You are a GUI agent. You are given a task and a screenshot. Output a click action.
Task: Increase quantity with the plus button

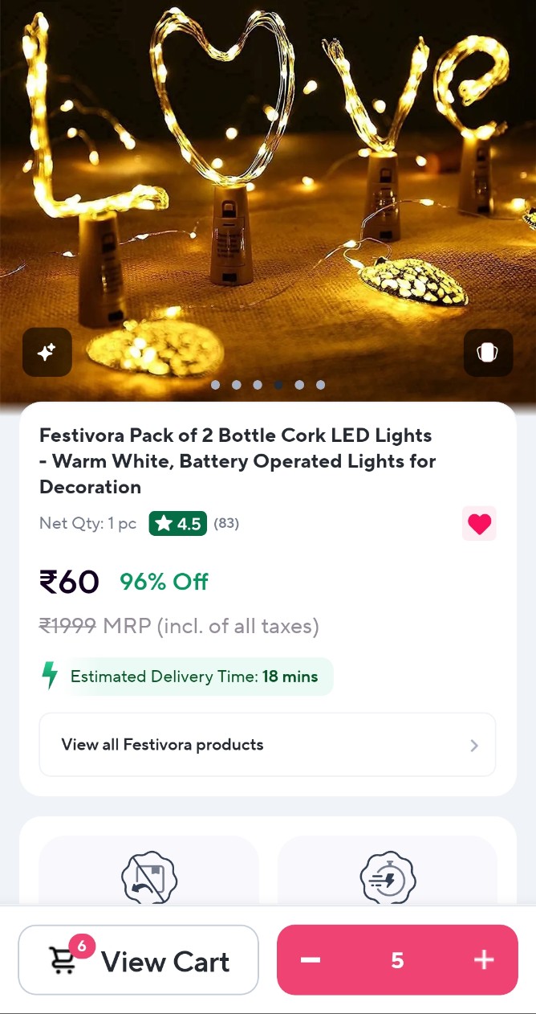(484, 960)
